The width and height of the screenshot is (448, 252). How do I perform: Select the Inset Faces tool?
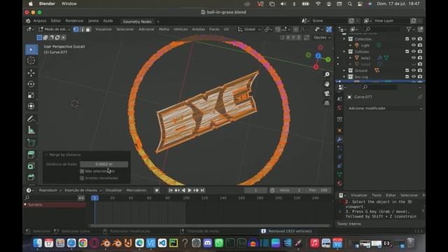(31, 166)
